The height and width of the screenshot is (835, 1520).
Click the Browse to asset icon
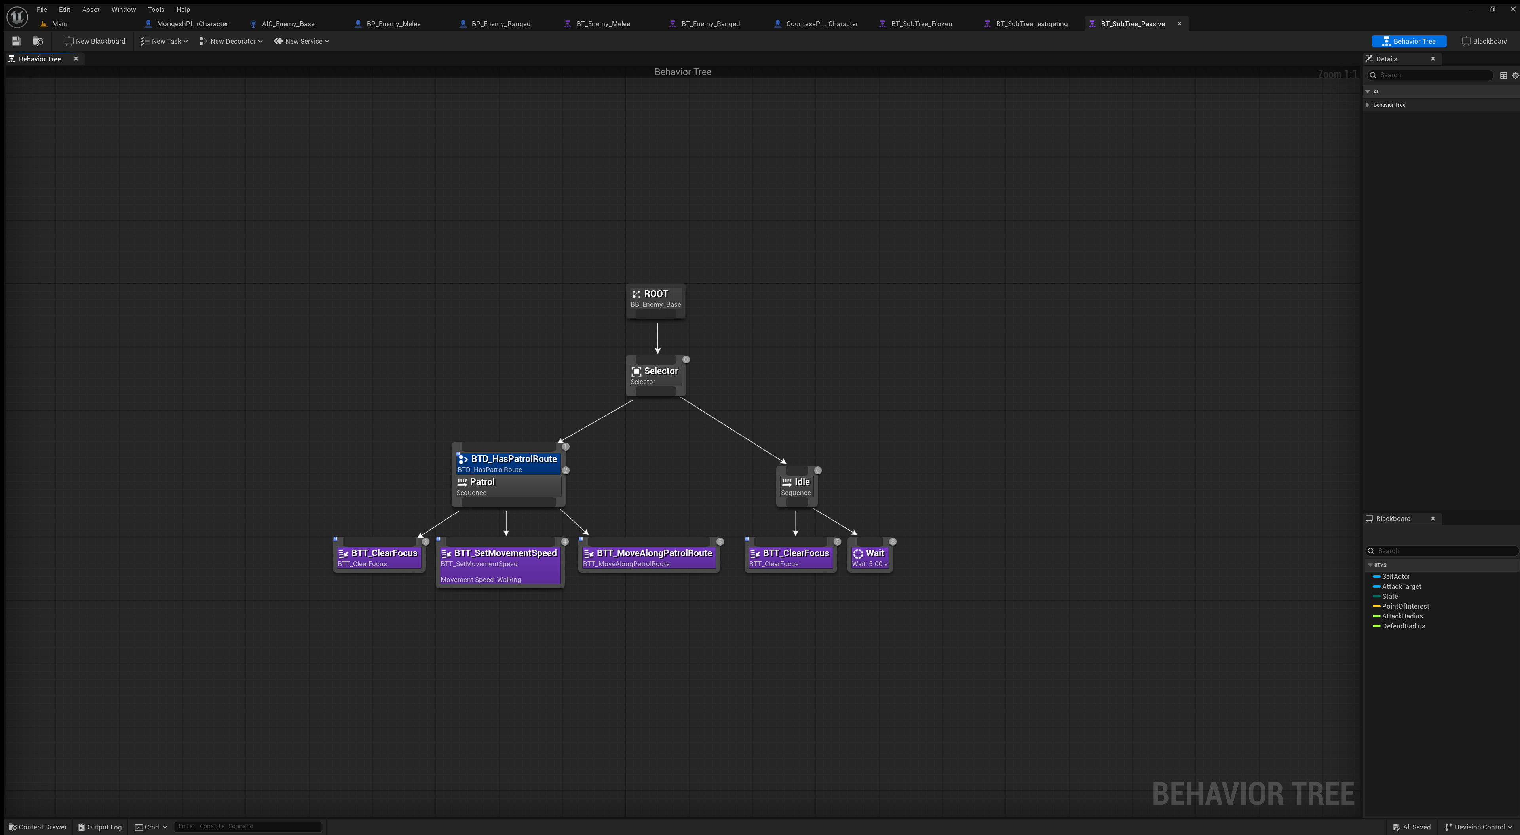click(38, 41)
